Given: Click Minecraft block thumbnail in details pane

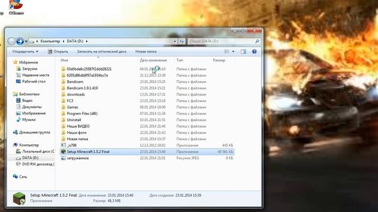Looking at the screenshot, I should coord(19,198).
